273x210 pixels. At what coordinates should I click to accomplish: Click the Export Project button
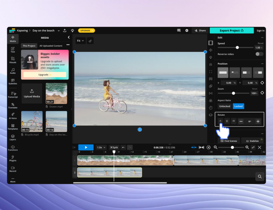[x=231, y=31]
